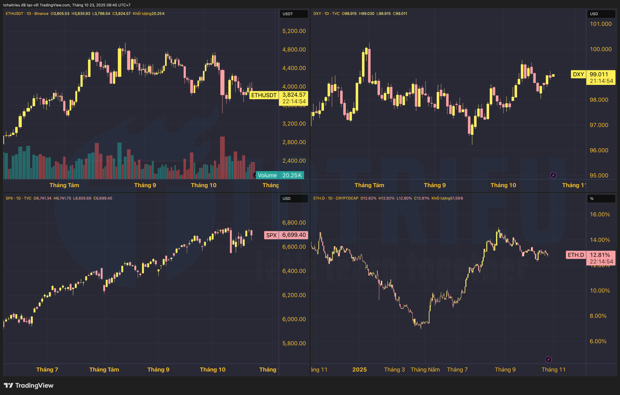
Task: Click the 101.000 level on DXY price scale
Action: (x=600, y=24)
